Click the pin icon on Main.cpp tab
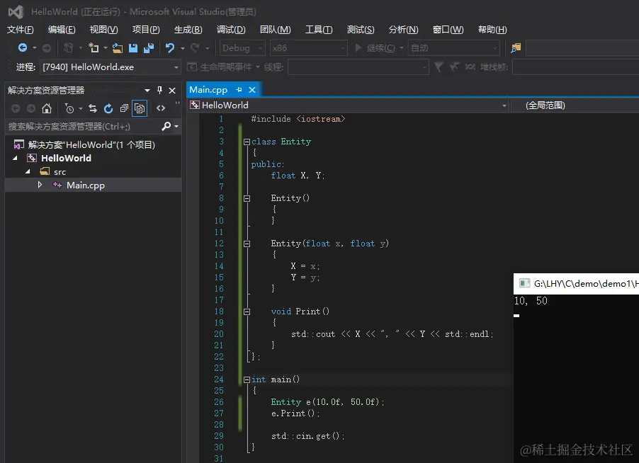Image resolution: width=639 pixels, height=463 pixels. pyautogui.click(x=239, y=90)
